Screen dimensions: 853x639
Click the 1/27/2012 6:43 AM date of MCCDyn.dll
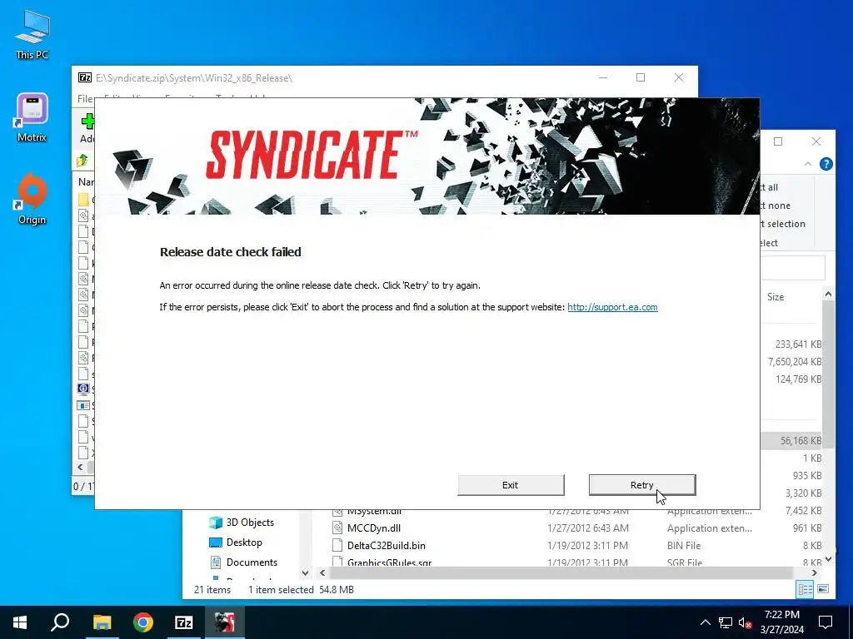(587, 528)
